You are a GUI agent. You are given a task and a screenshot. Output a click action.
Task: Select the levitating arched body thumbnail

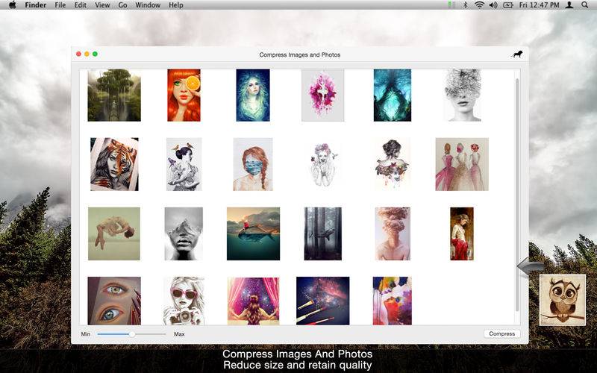coord(114,233)
